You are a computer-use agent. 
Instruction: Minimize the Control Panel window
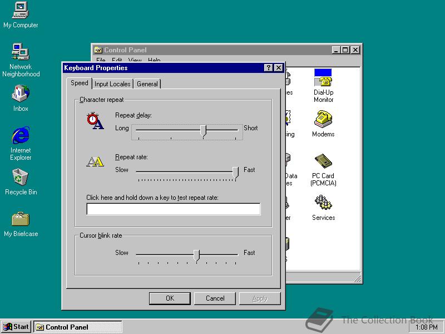tap(337, 50)
